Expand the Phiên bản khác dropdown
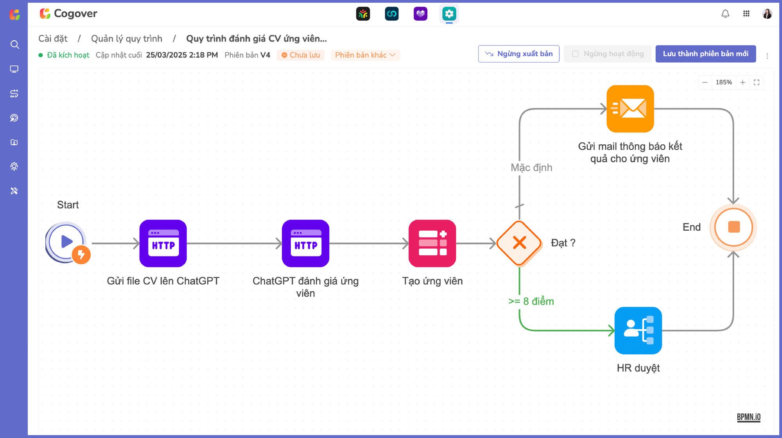The image size is (782, 438). coord(365,55)
